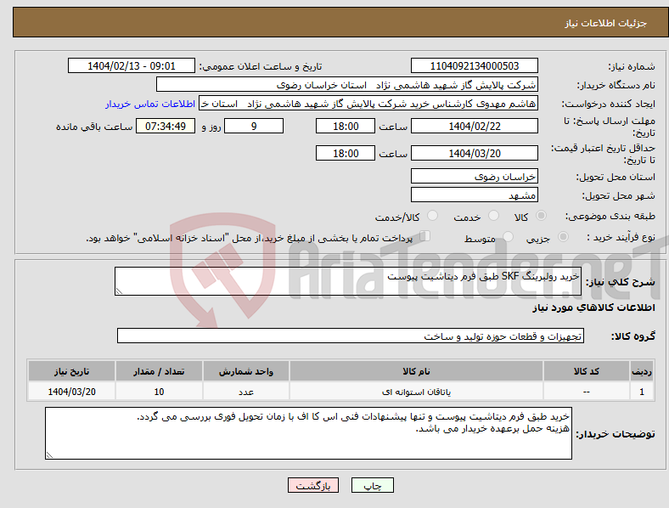Click the ردیف column header

(642, 371)
